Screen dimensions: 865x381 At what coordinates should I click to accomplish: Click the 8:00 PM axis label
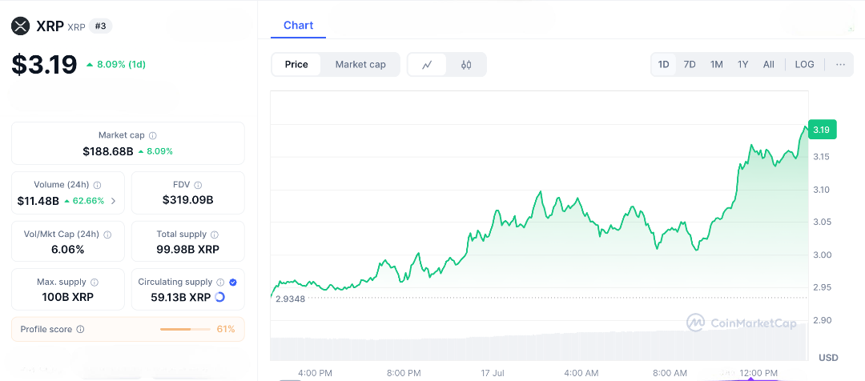[x=404, y=373]
